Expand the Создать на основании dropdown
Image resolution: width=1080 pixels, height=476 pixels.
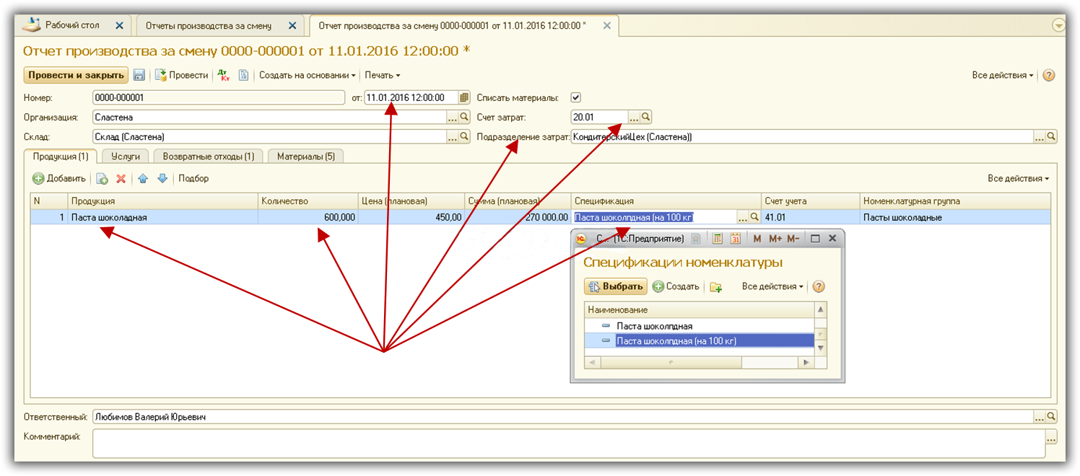(308, 75)
